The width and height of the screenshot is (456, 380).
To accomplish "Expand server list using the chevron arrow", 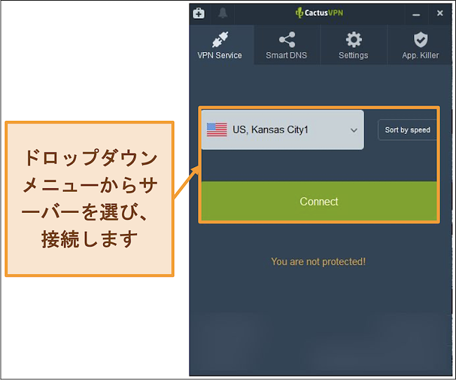I will click(354, 130).
